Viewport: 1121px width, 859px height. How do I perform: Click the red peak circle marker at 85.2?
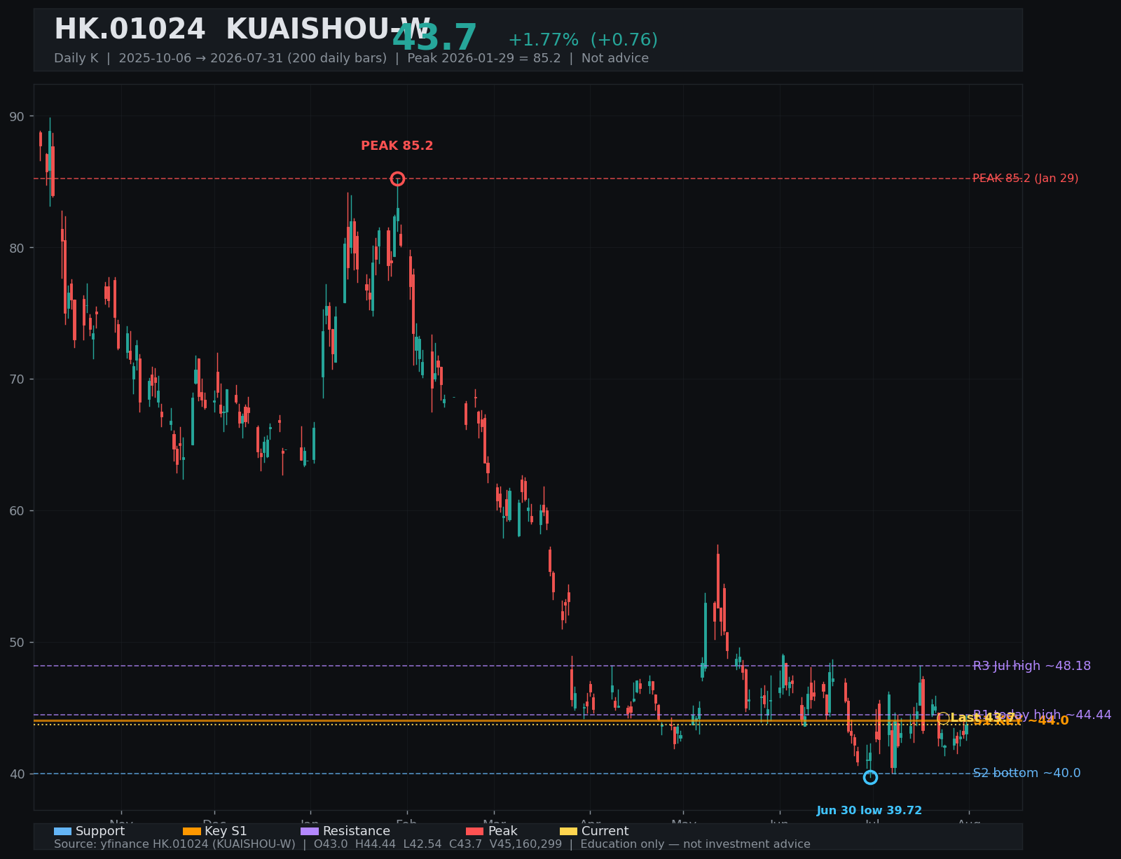click(397, 179)
